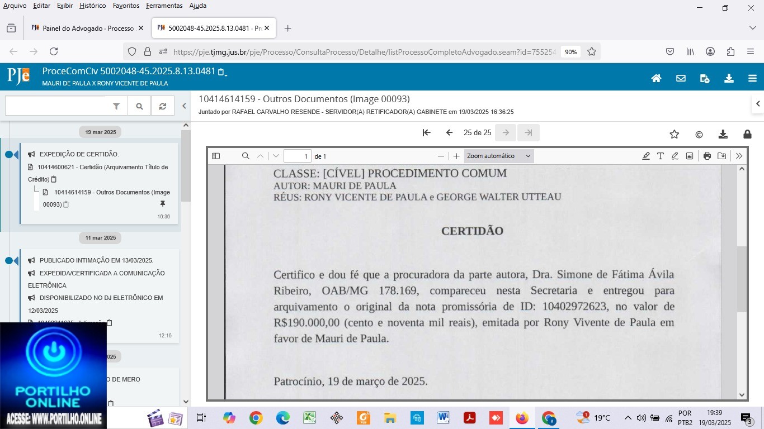The height and width of the screenshot is (429, 764).
Task: Click the magnifier search button in timeline panel
Action: coord(139,106)
